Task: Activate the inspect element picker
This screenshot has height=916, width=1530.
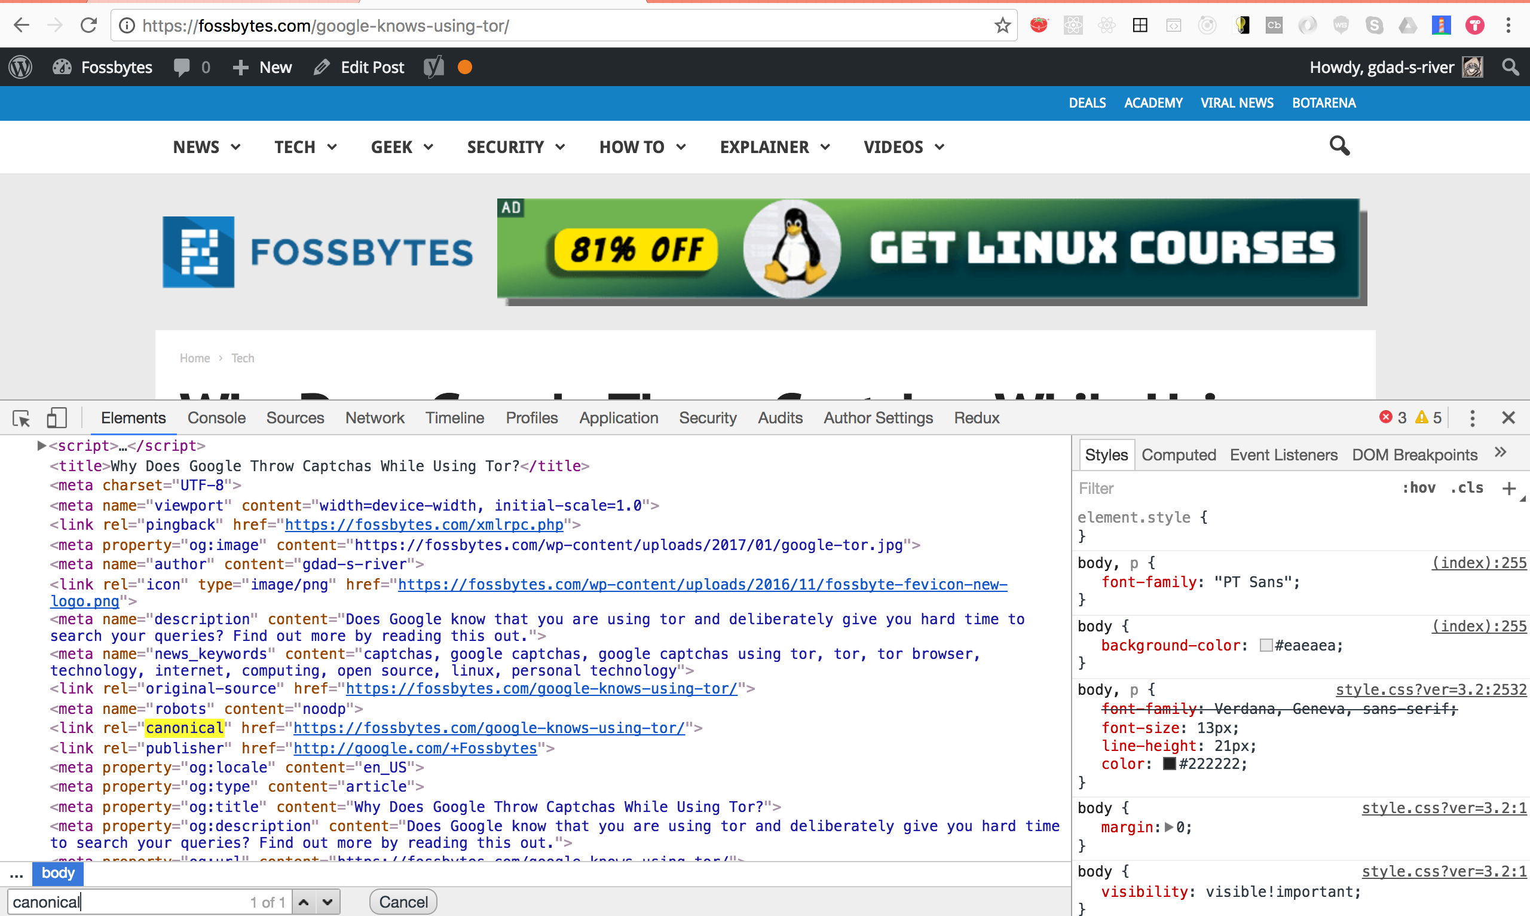Action: click(x=21, y=418)
